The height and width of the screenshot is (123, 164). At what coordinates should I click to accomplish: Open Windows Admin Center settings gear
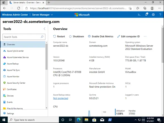tap(153, 15)
